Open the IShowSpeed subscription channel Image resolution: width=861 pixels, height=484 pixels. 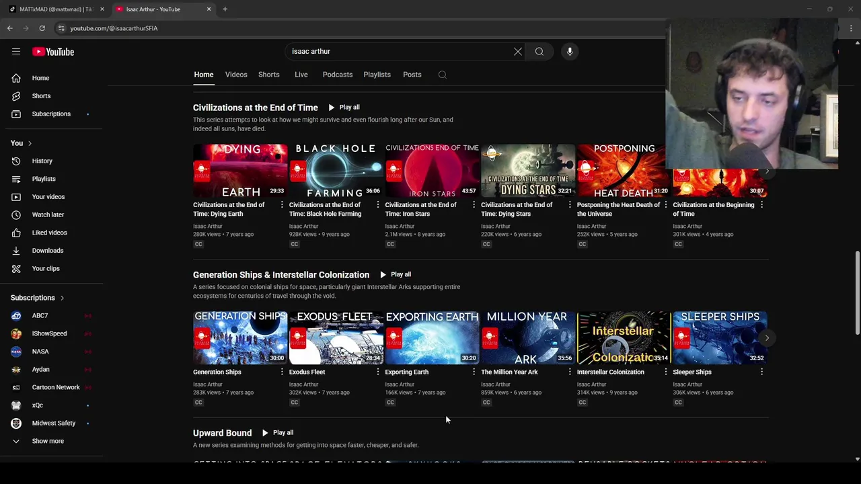click(51, 333)
